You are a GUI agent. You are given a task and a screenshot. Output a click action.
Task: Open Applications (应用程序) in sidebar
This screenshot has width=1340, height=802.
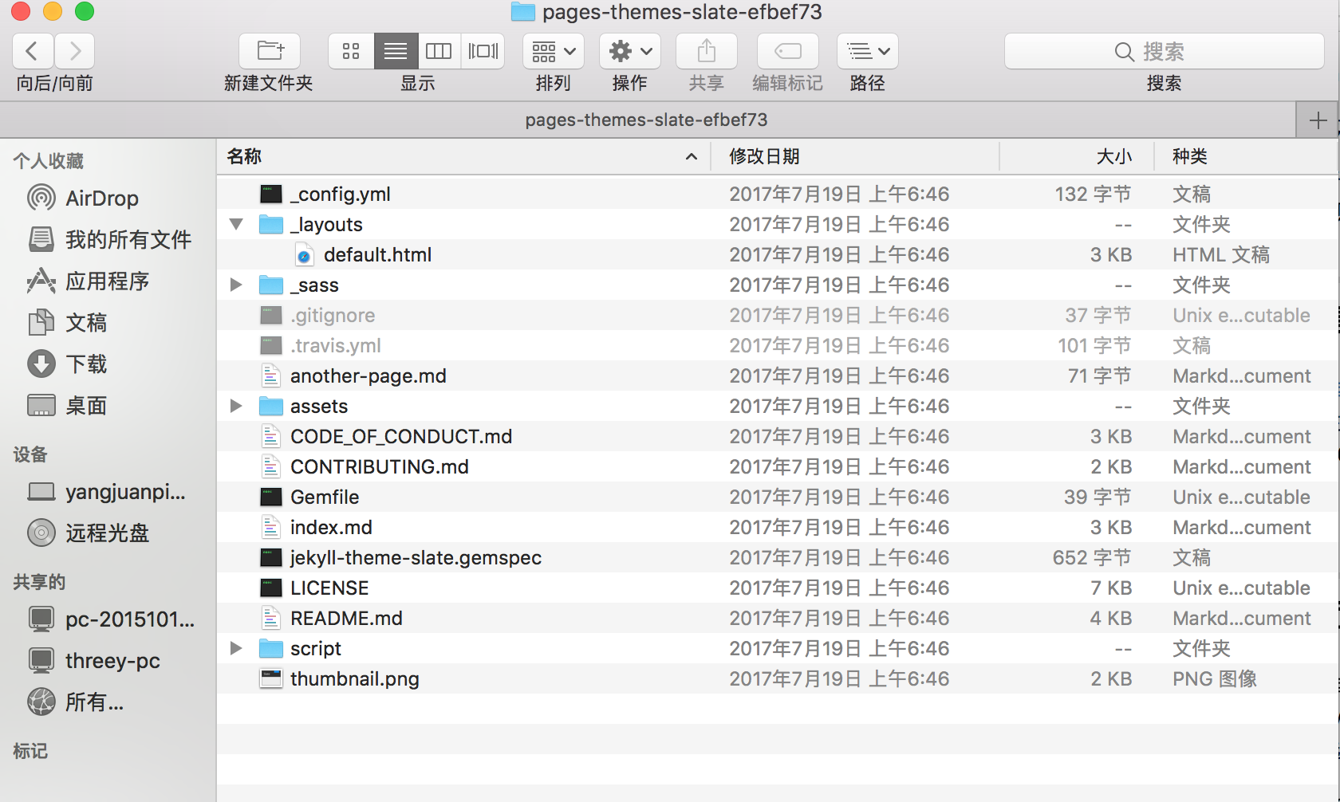tap(107, 281)
